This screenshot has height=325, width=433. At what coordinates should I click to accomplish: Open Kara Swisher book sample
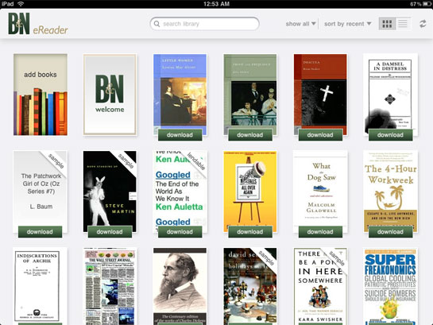(x=320, y=286)
